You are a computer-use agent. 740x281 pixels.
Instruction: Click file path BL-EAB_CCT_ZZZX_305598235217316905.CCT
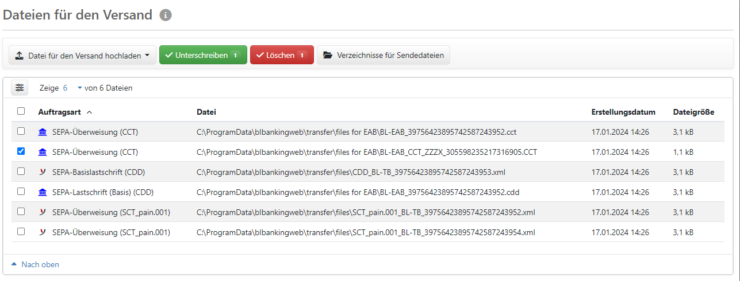tap(367, 152)
